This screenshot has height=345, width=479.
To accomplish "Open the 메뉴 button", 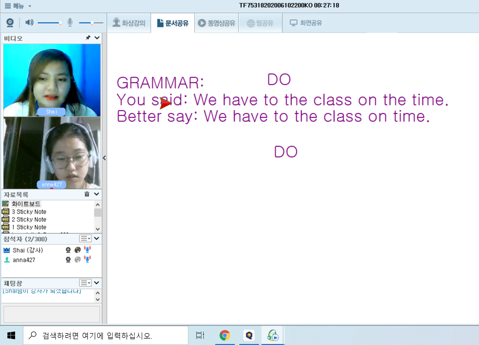I will tap(18, 6).
